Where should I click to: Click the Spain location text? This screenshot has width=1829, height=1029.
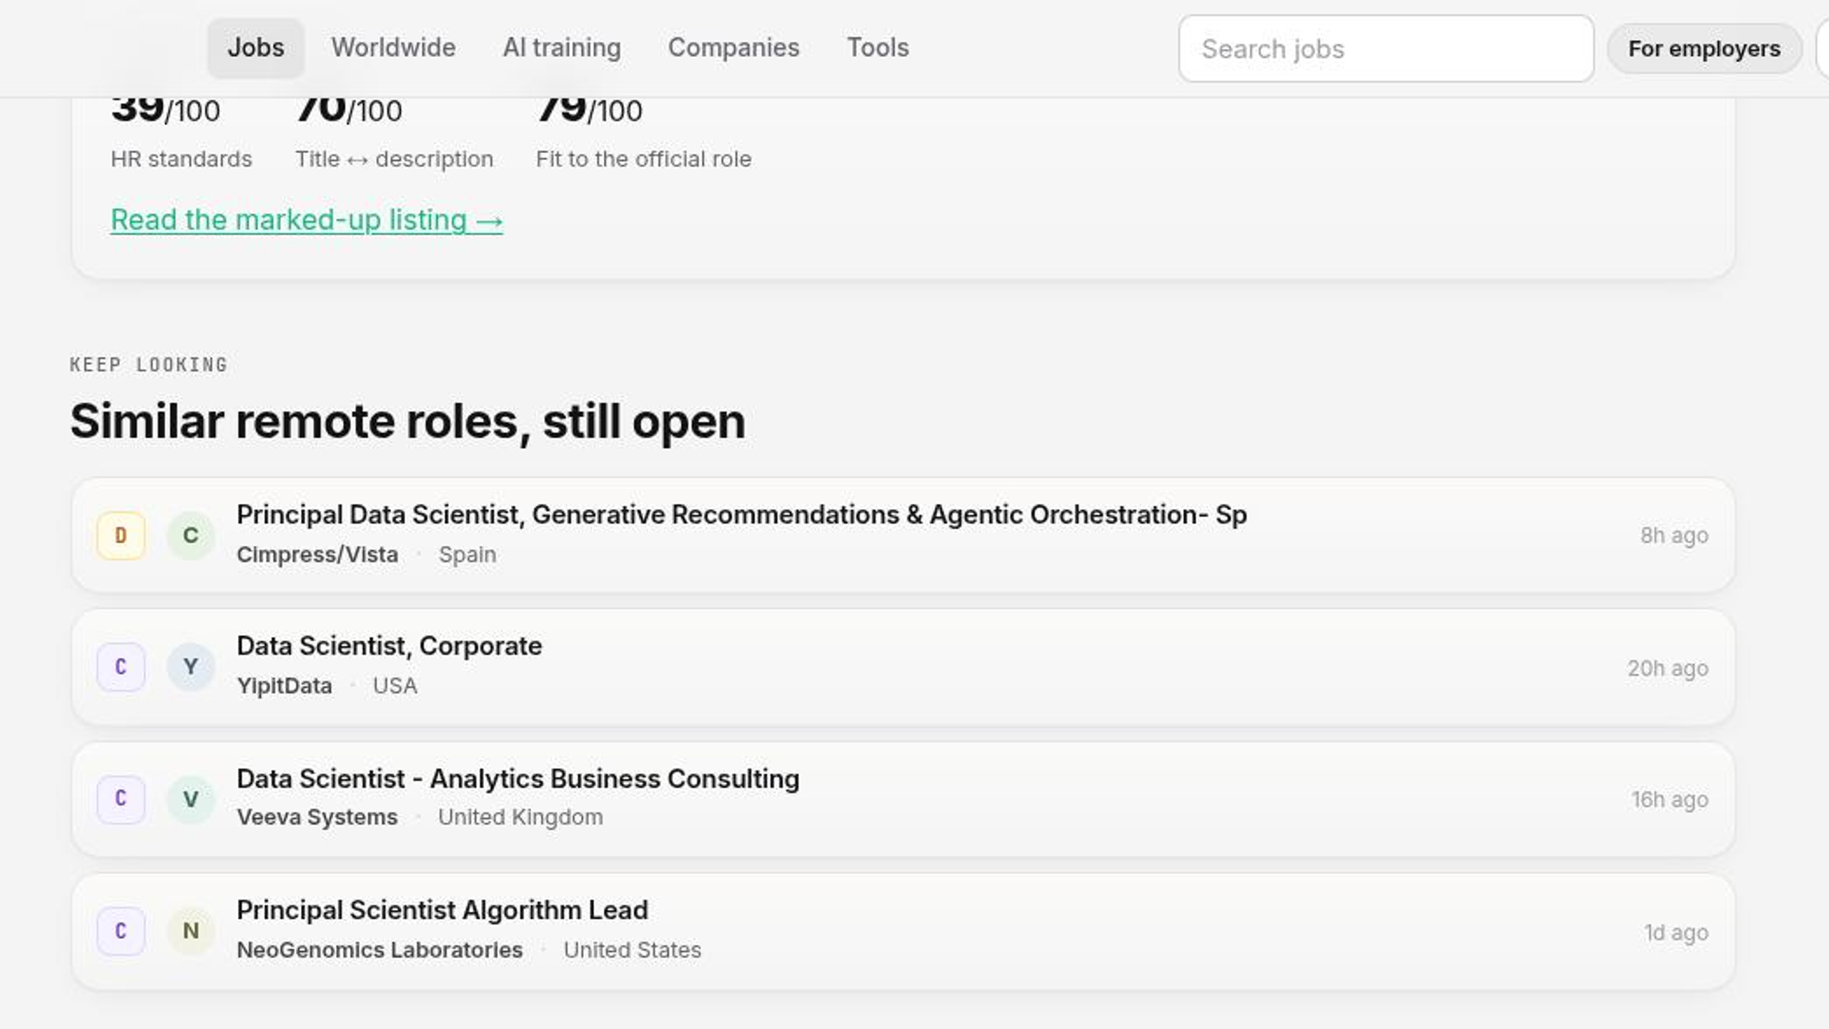(x=467, y=555)
